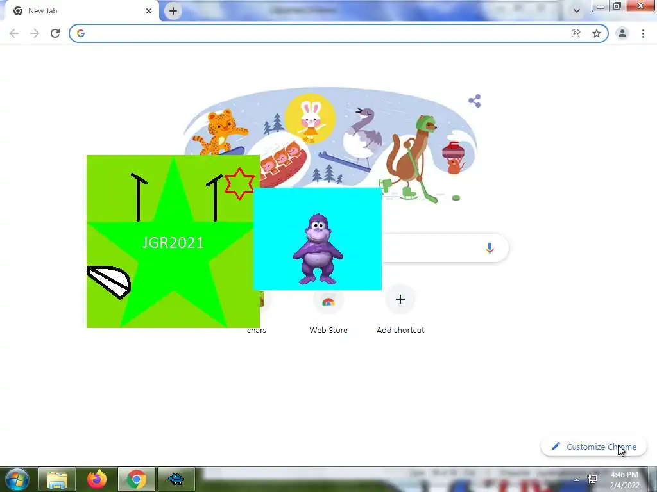Open the Web Store shortcut

point(328,309)
